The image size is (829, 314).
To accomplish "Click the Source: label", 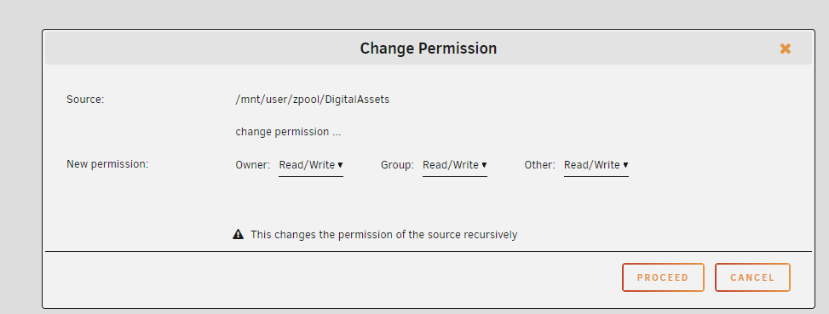I will point(85,100).
